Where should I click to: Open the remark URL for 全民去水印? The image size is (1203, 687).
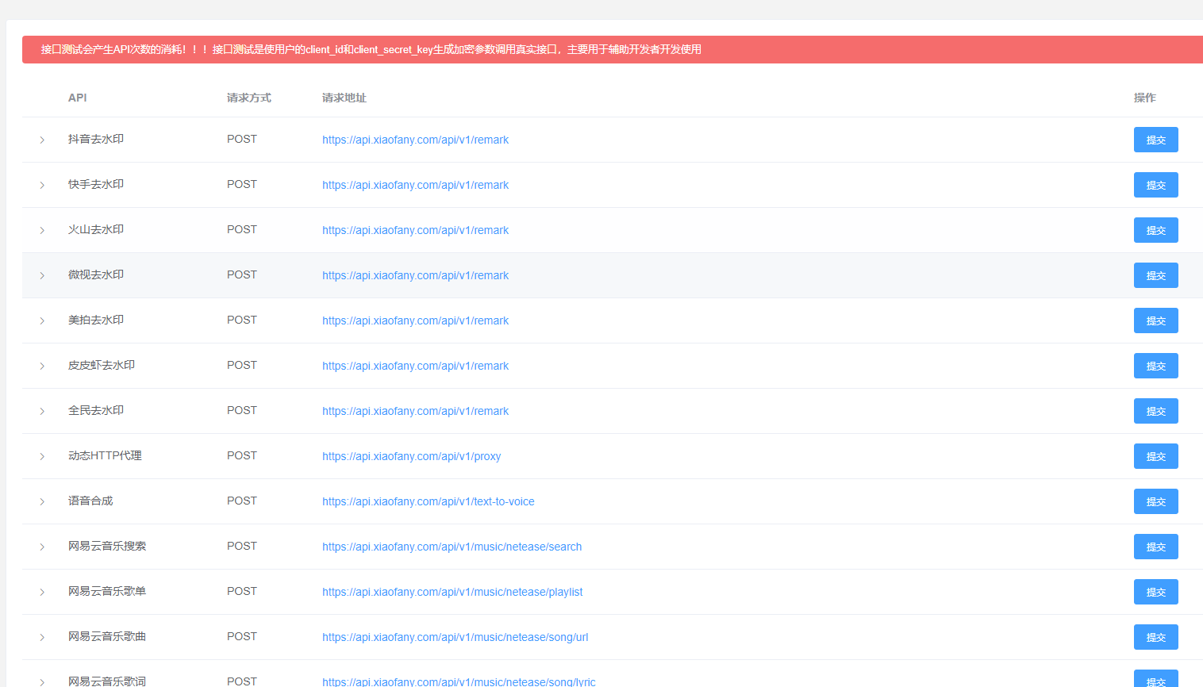point(415,411)
